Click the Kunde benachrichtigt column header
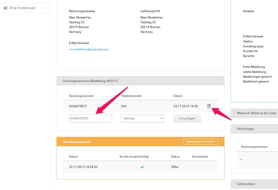 pyautogui.click(x=134, y=157)
